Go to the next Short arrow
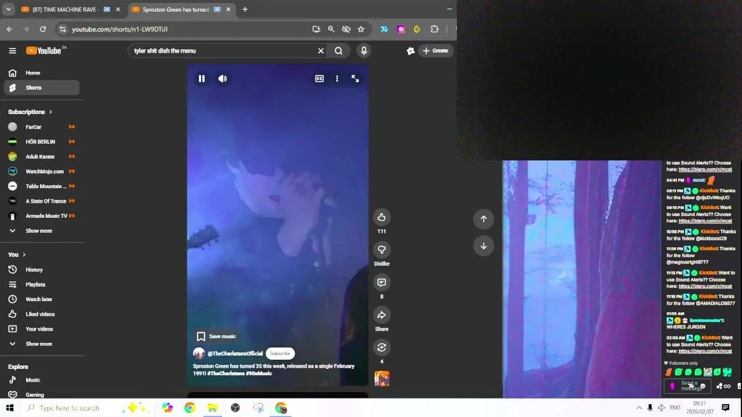The width and height of the screenshot is (742, 417). (483, 246)
